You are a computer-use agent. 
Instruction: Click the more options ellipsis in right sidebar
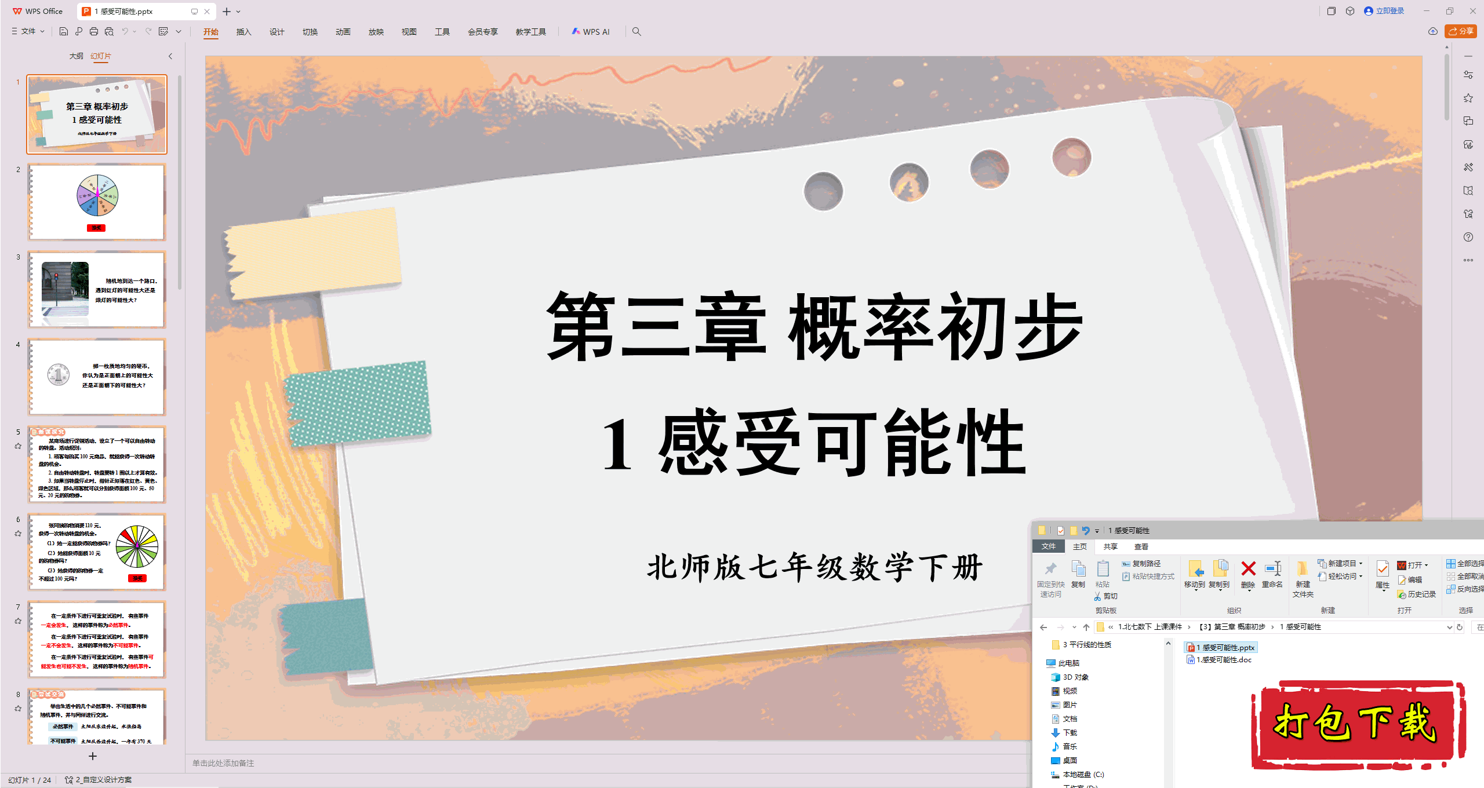[x=1468, y=260]
